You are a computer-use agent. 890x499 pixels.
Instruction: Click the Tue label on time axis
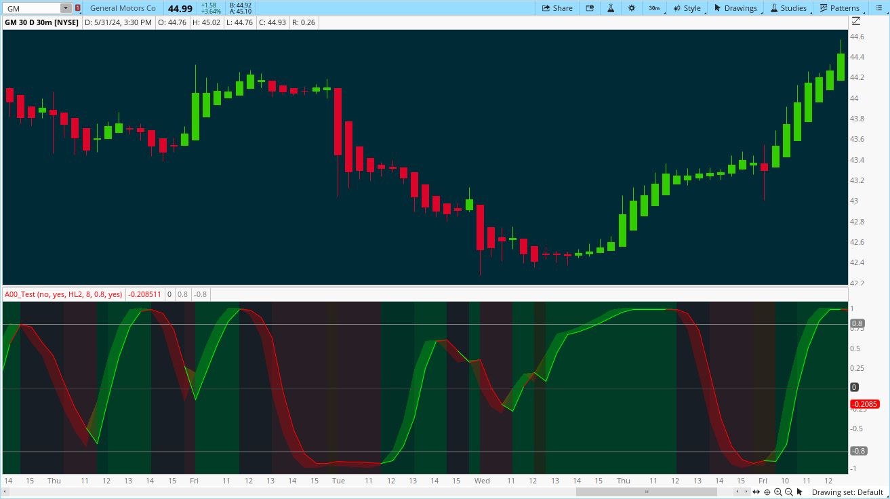(338, 481)
